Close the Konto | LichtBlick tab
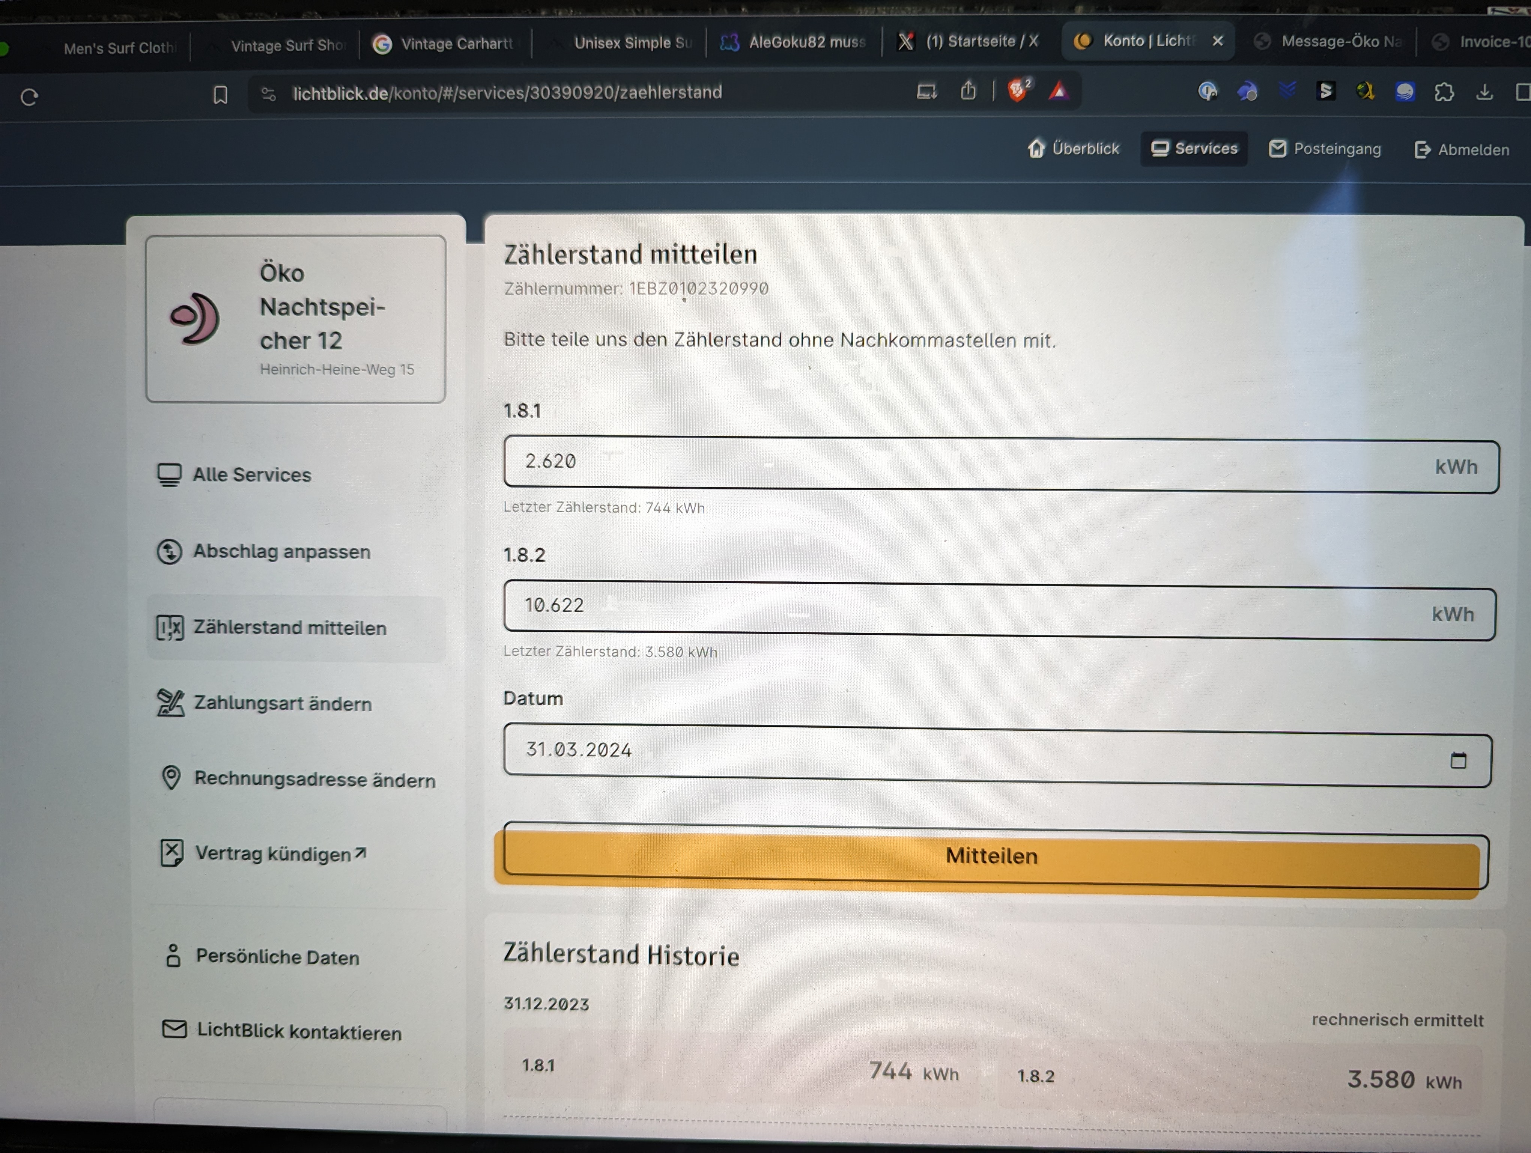This screenshot has width=1531, height=1153. click(x=1217, y=41)
